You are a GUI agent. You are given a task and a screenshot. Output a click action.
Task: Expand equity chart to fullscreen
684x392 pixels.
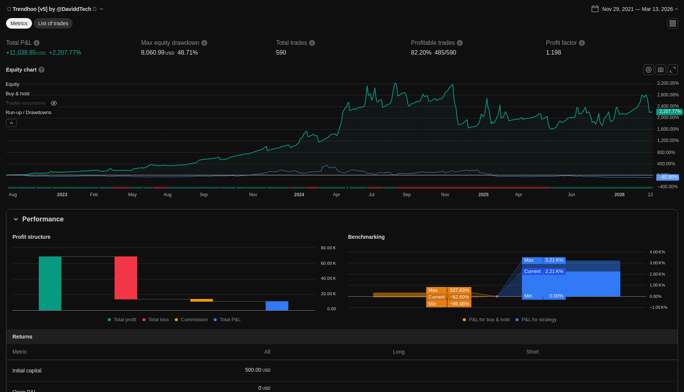pos(673,70)
